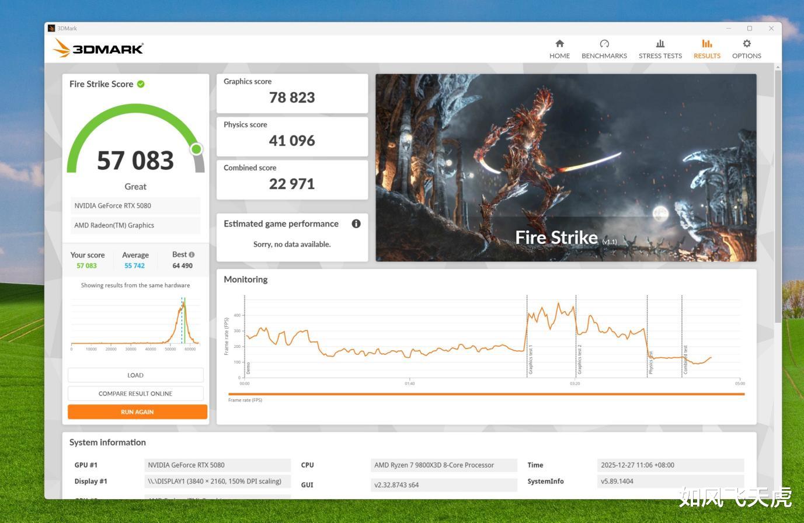
Task: Click the GPU #1 value in System information
Action: click(x=217, y=465)
